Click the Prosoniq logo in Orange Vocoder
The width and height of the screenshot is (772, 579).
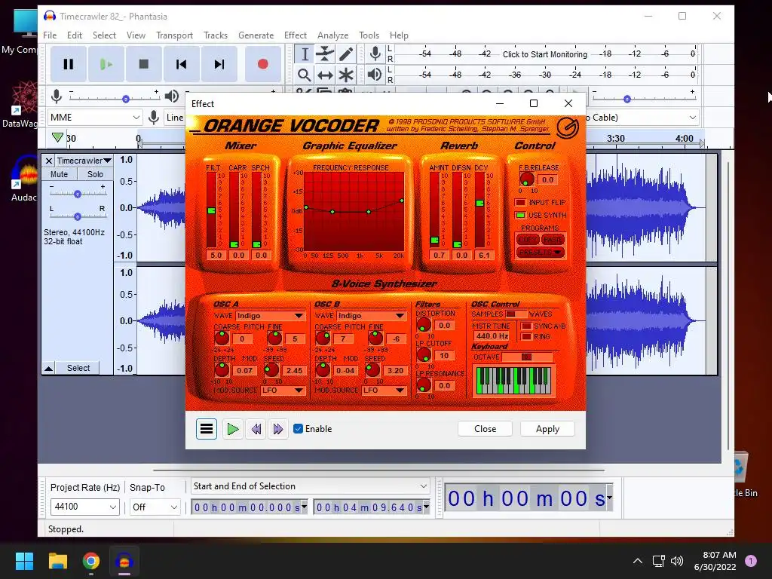click(567, 128)
